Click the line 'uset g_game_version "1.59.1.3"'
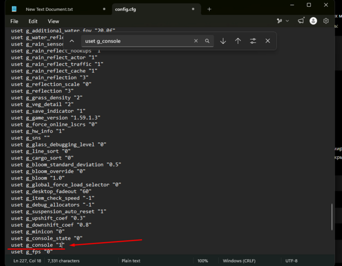 click(x=56, y=118)
